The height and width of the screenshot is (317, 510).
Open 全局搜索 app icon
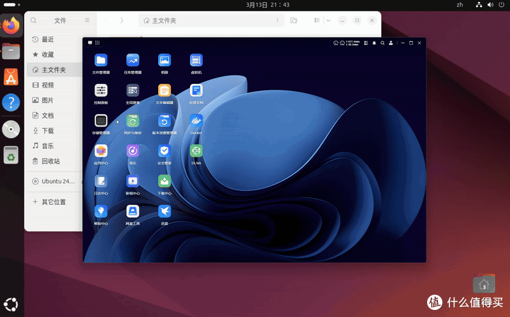(x=133, y=90)
